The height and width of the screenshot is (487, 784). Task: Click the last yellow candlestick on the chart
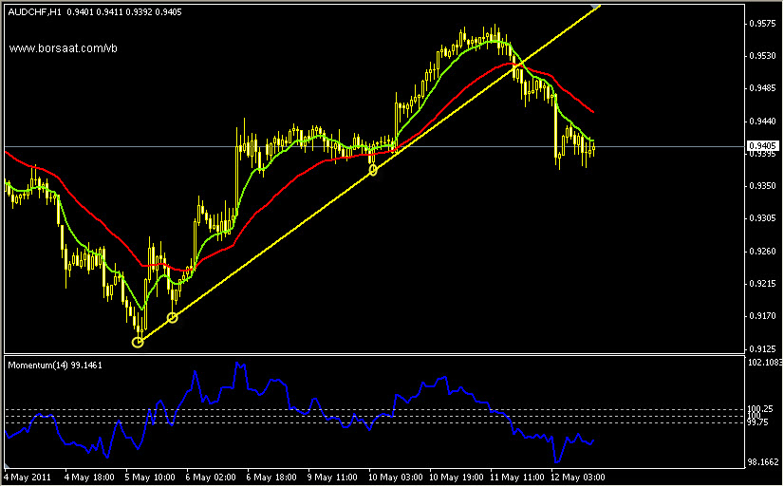pyautogui.click(x=592, y=147)
